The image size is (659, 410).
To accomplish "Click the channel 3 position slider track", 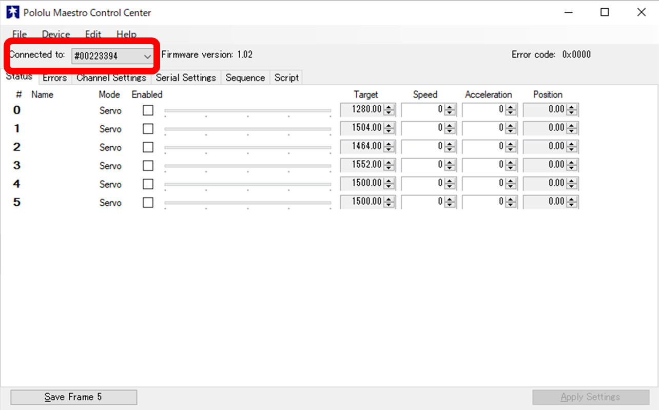I will (x=248, y=166).
